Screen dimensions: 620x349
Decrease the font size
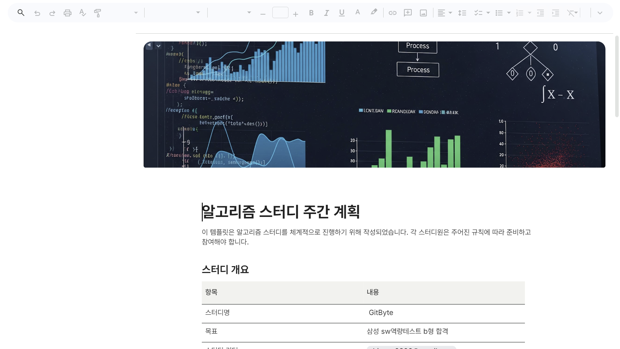pos(263,14)
